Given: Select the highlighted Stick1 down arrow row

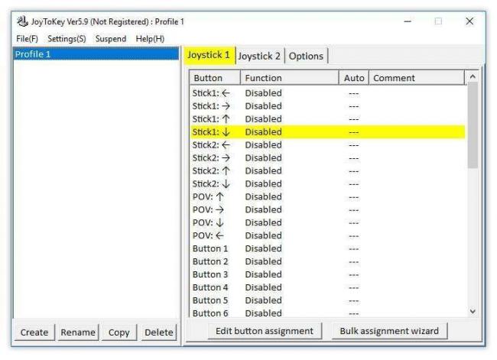Looking at the screenshot, I should 328,132.
